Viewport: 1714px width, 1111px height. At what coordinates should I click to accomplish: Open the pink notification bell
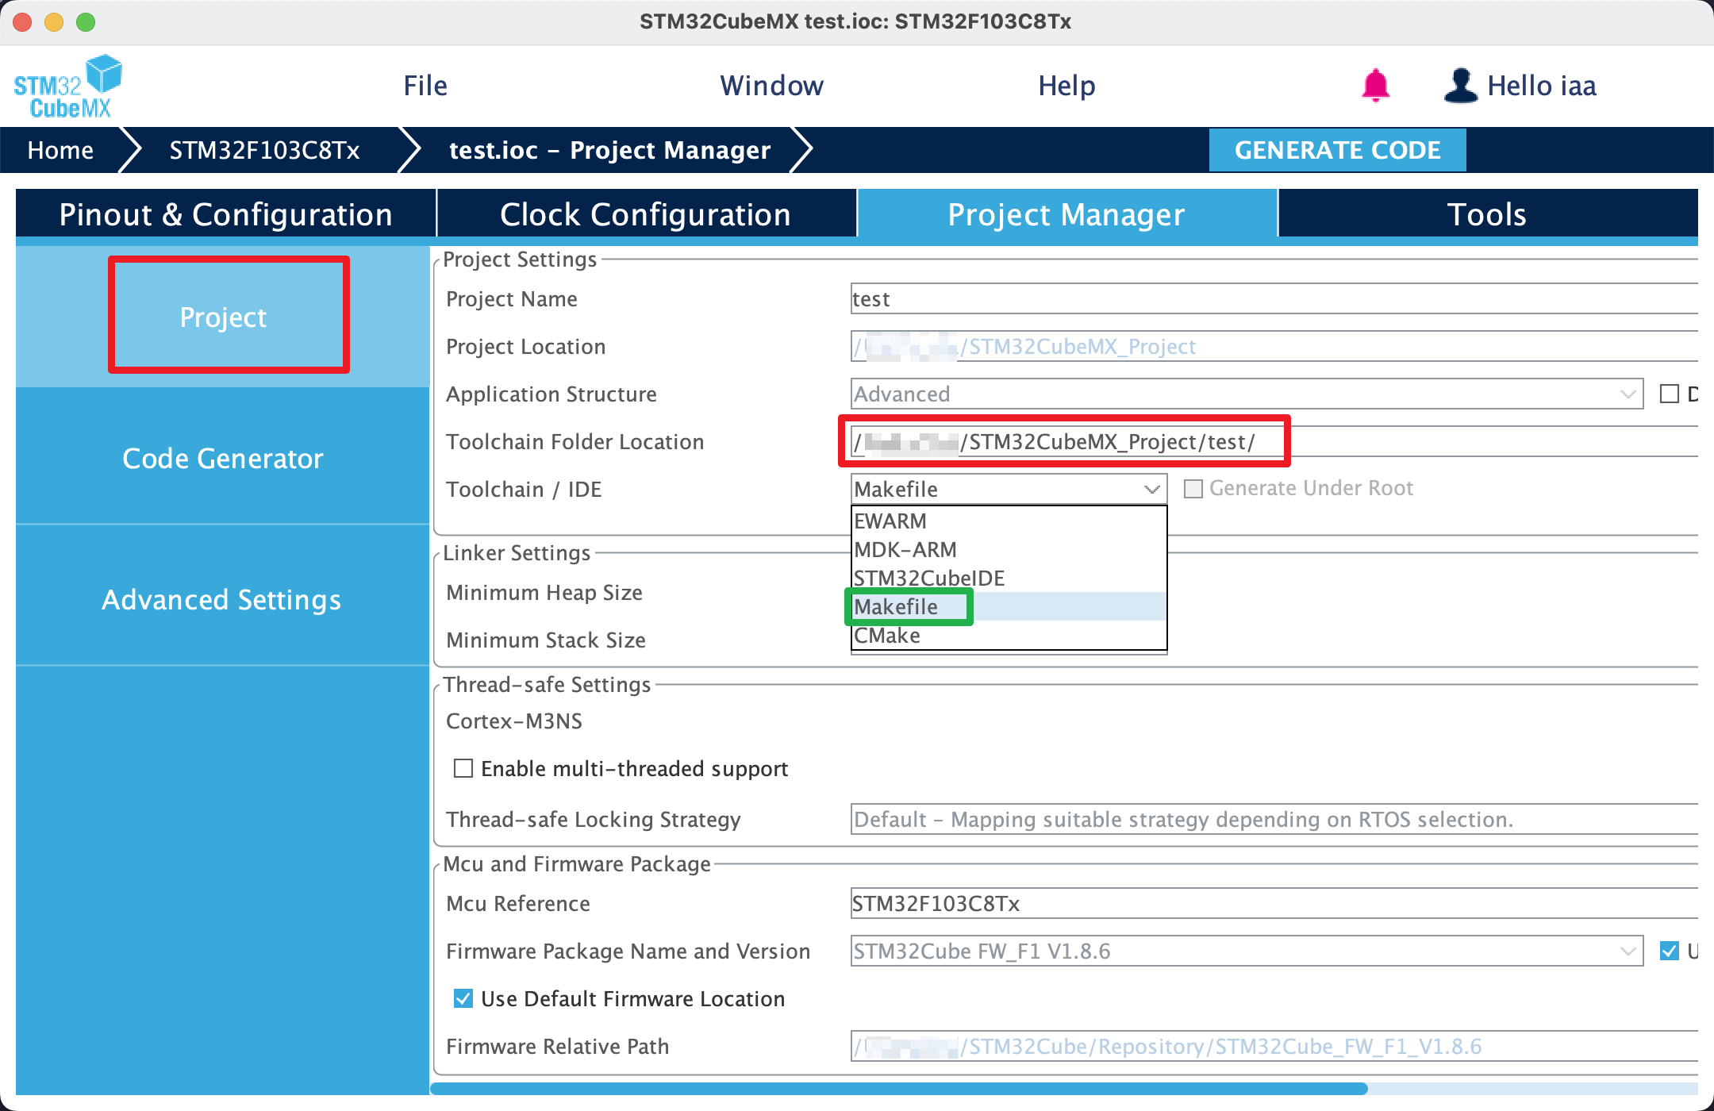click(x=1375, y=86)
